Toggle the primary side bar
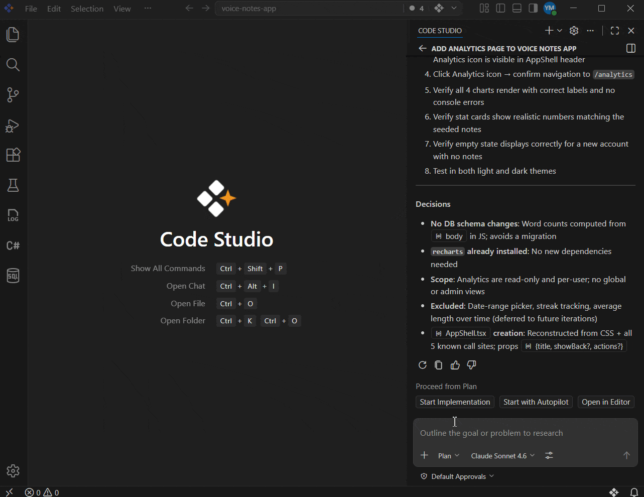Viewport: 644px width, 497px height. 500,8
